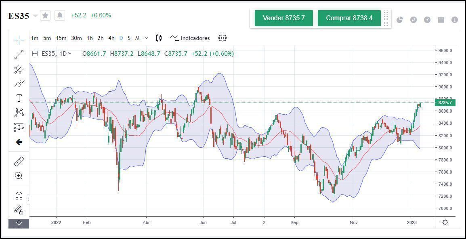Toggle ES35 as favorite with the star
This screenshot has width=466, height=239.
(x=45, y=15)
